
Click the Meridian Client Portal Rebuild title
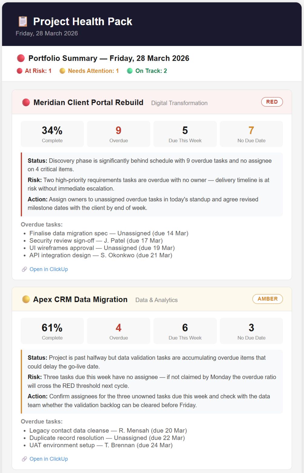pos(88,102)
